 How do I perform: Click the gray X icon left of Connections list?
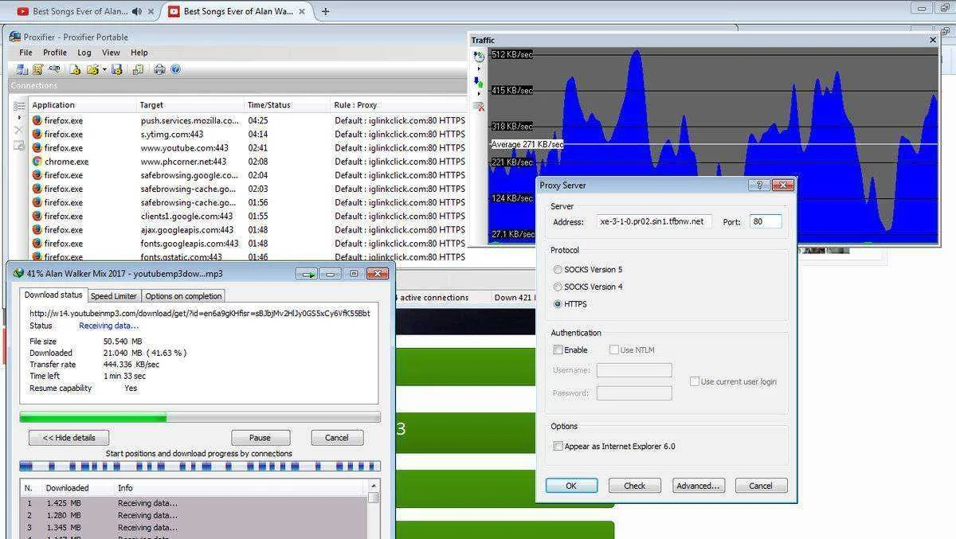click(x=19, y=131)
